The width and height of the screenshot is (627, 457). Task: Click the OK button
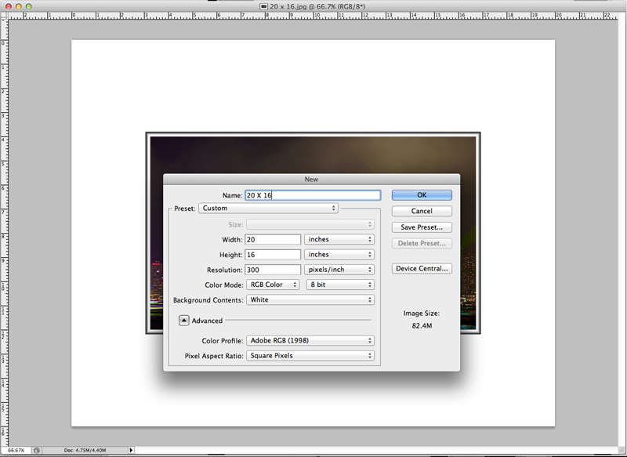[422, 195]
